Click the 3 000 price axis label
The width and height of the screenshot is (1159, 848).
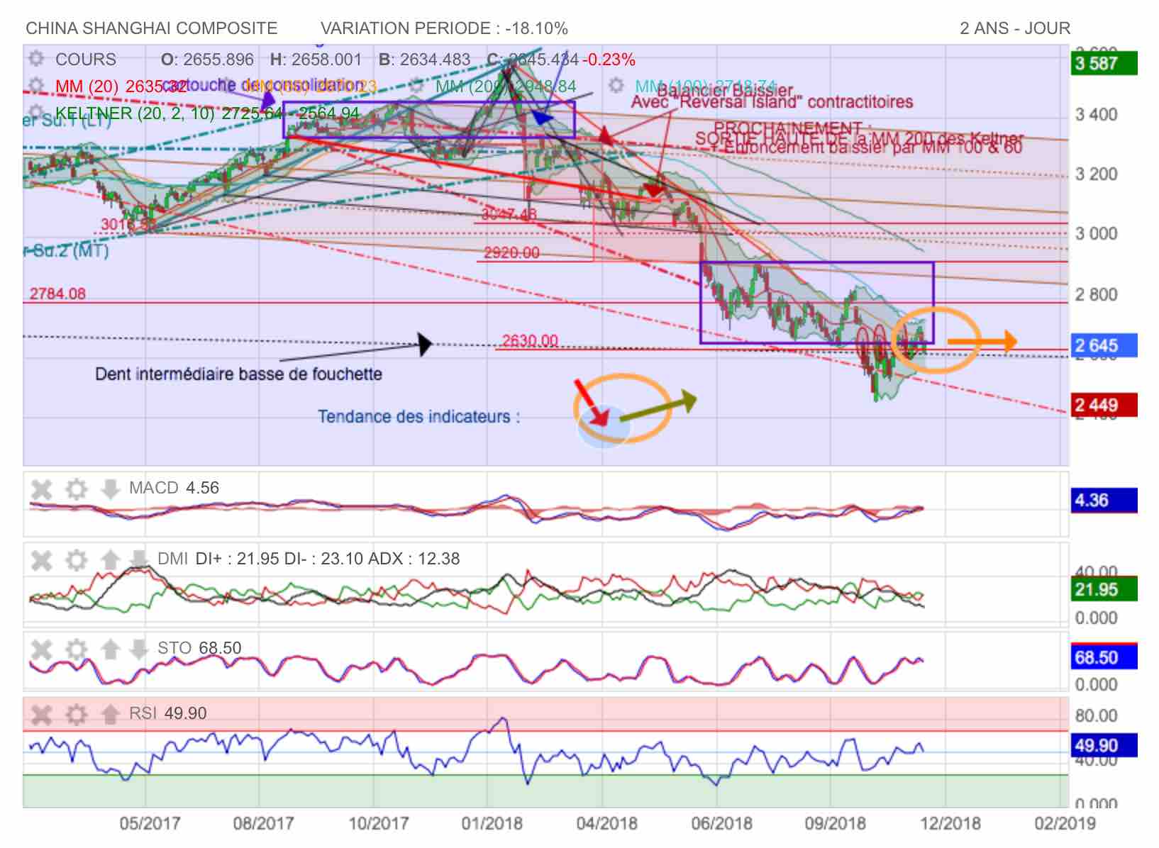click(x=1097, y=233)
